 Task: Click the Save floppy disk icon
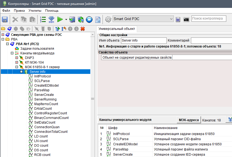pos(5,19)
